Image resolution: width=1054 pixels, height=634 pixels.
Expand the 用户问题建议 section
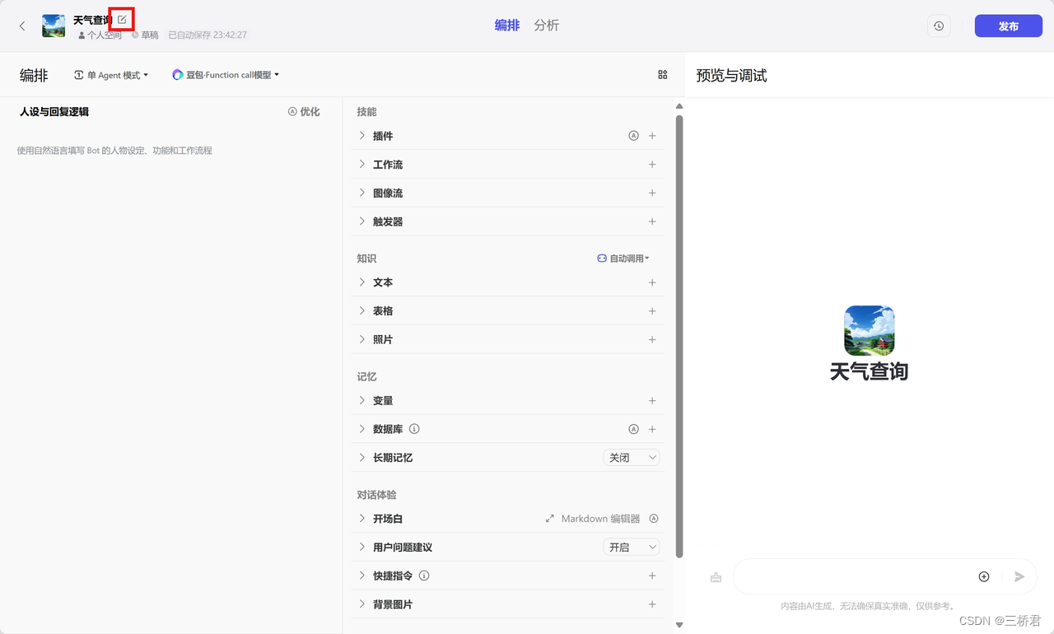coord(362,548)
